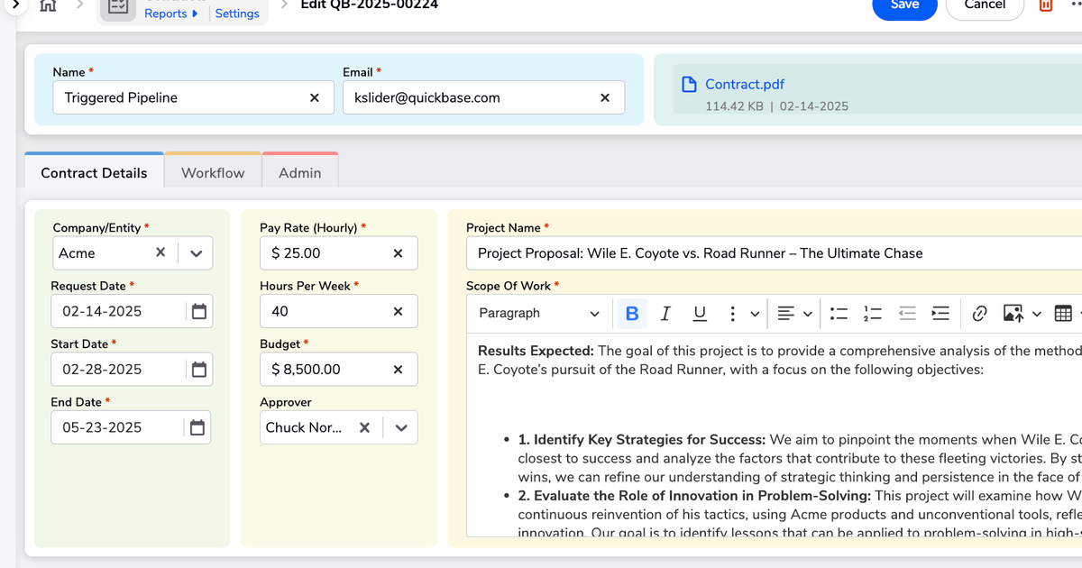Viewport: 1082px width, 568px height.
Task: Open the insert image dropdown arrow
Action: click(x=1037, y=314)
